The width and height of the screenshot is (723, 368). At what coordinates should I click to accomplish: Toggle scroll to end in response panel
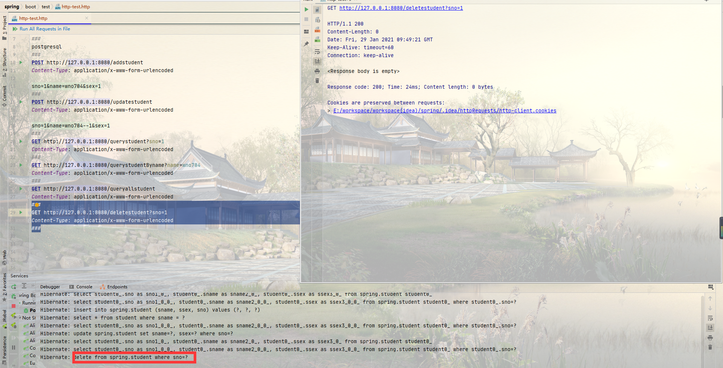pyautogui.click(x=317, y=61)
